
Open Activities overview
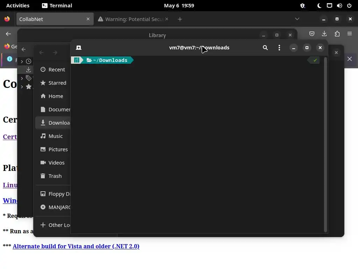pyautogui.click(x=18, y=6)
